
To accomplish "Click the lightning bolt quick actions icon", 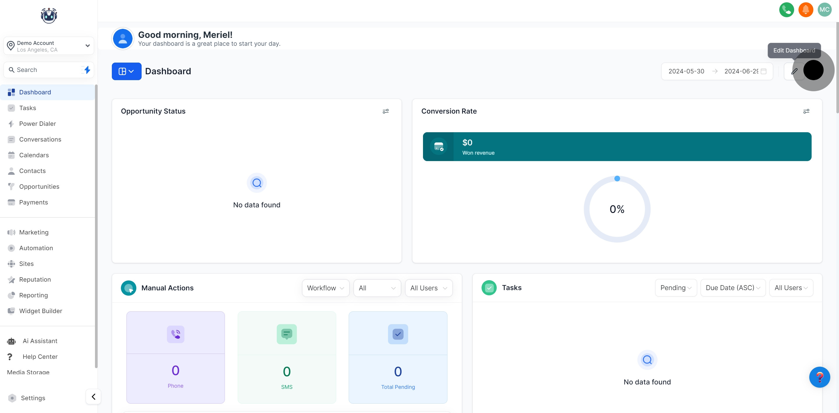I will coord(87,70).
